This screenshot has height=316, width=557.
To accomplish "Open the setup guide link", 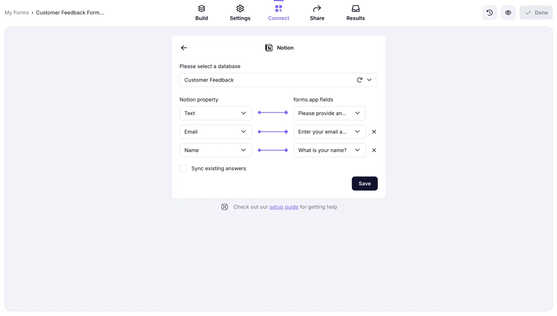I will pyautogui.click(x=284, y=207).
